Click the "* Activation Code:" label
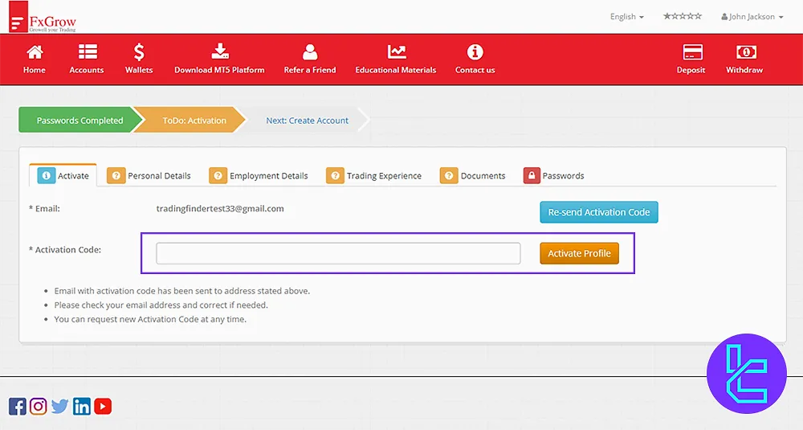 (65, 250)
